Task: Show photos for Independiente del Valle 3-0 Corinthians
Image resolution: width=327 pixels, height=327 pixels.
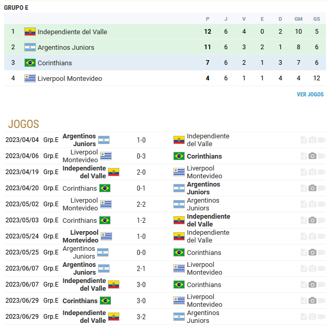Action: click(x=312, y=285)
